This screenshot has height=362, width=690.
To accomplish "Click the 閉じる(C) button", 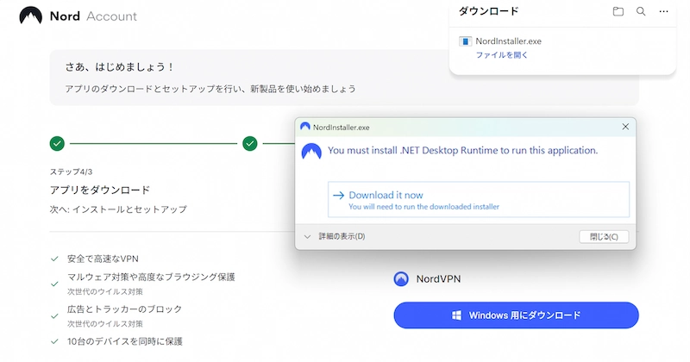I will tap(604, 237).
